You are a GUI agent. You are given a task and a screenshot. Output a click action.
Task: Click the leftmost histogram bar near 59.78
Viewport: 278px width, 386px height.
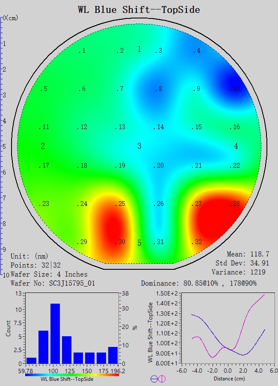point(32,360)
